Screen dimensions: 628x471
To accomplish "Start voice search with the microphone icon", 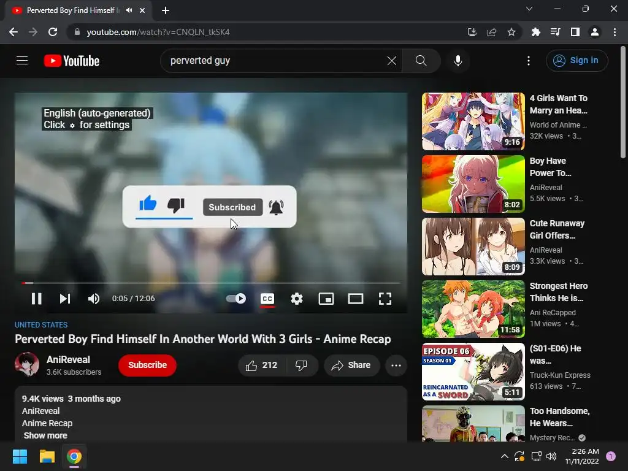I will pyautogui.click(x=458, y=61).
